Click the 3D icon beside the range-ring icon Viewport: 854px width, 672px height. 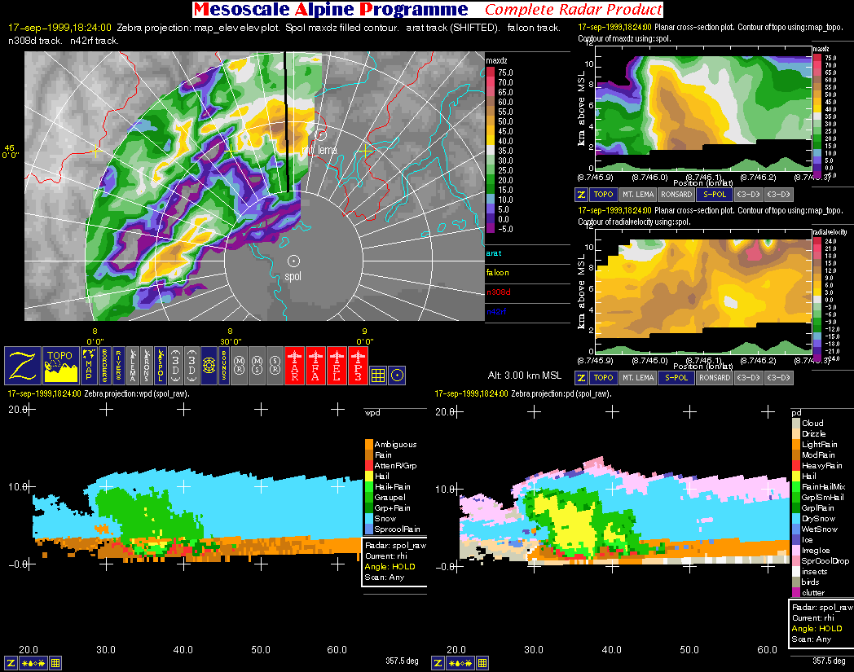click(x=191, y=366)
